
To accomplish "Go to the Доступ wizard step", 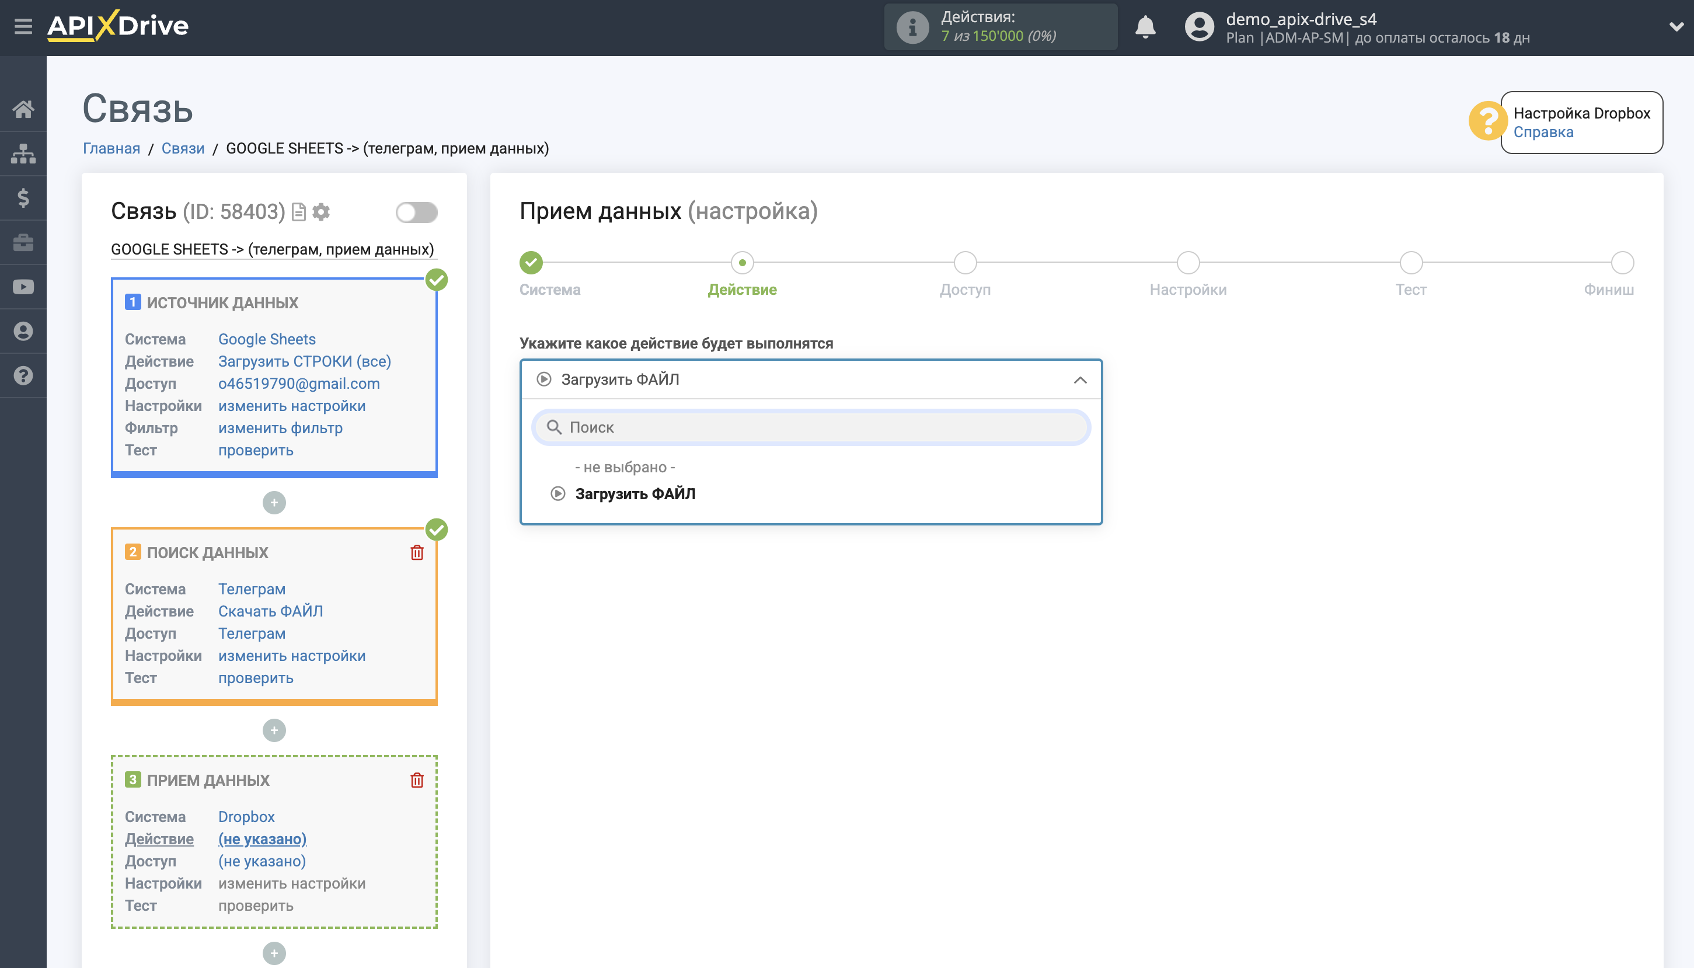I will 964,263.
